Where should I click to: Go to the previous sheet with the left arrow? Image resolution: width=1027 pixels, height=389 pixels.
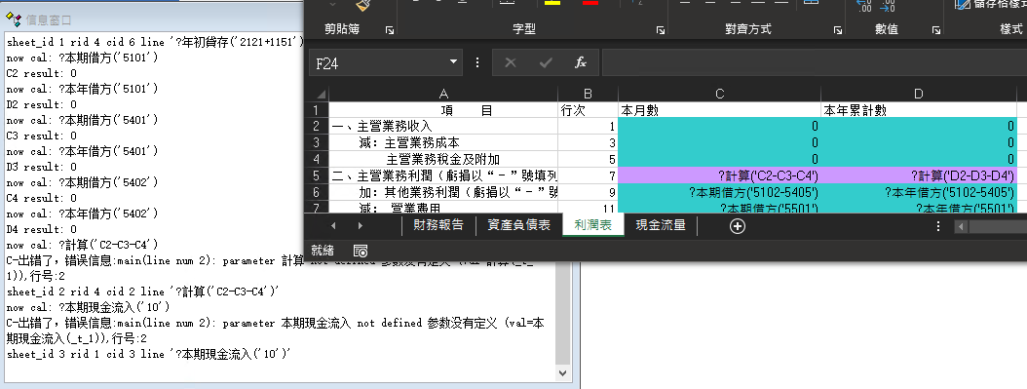(x=333, y=226)
